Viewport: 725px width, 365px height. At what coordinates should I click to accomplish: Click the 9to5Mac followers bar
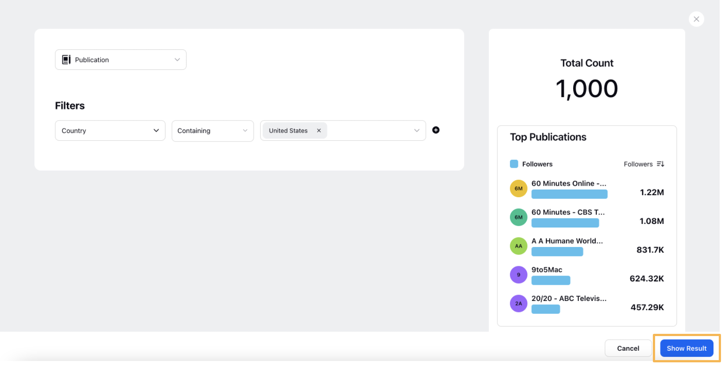point(550,280)
